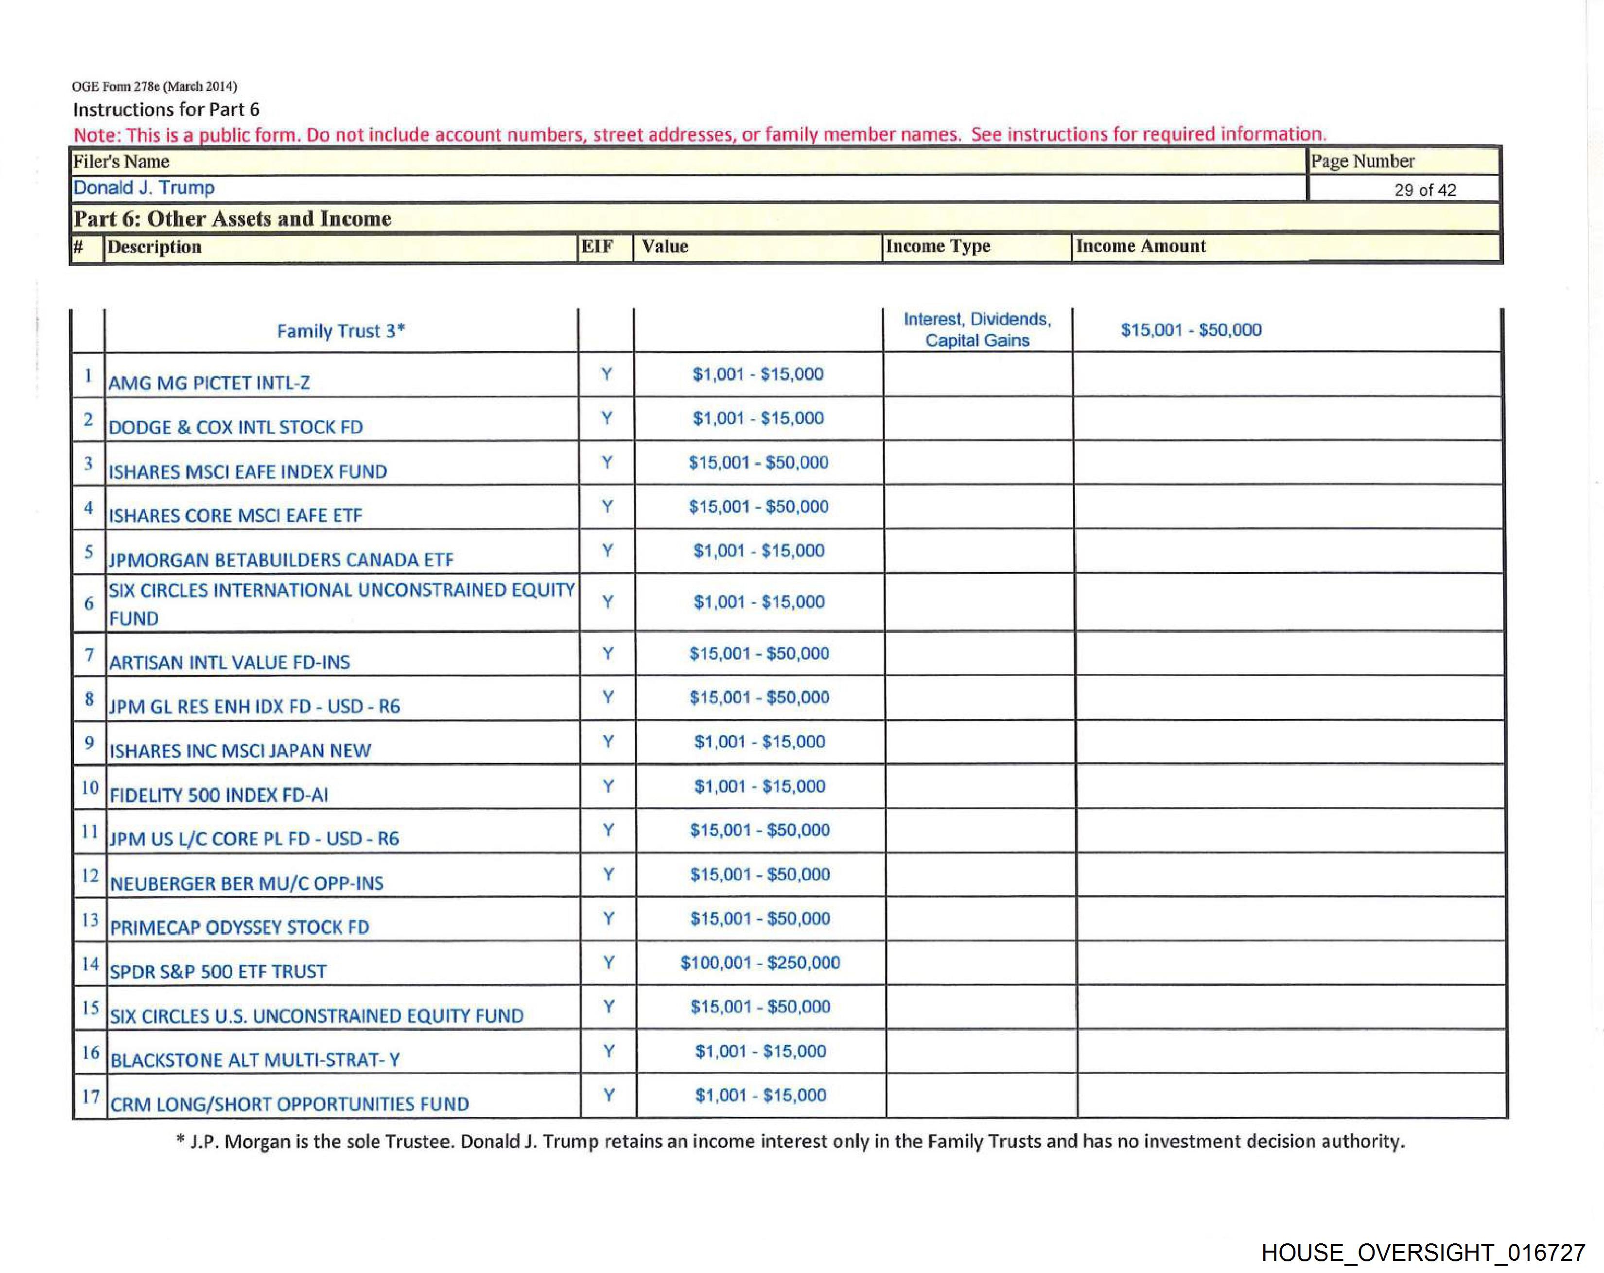Select the value cell for iShares MSCI EAFE Index Fund
1604x1273 pixels.
pos(758,463)
